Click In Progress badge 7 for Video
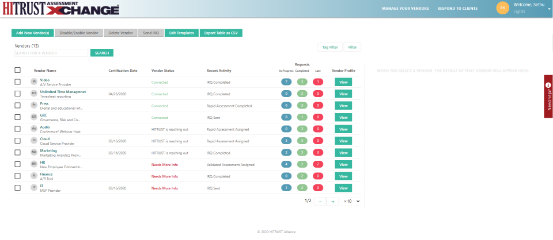Image resolution: width=553 pixels, height=240 pixels. pyautogui.click(x=286, y=82)
